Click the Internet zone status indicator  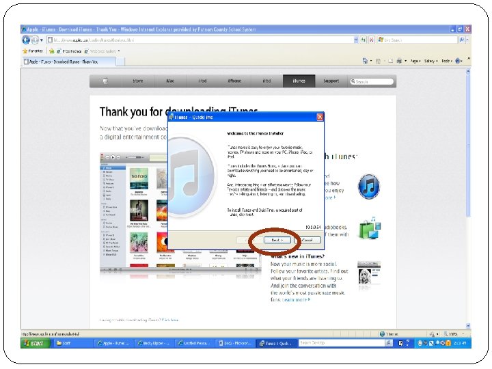[389, 334]
